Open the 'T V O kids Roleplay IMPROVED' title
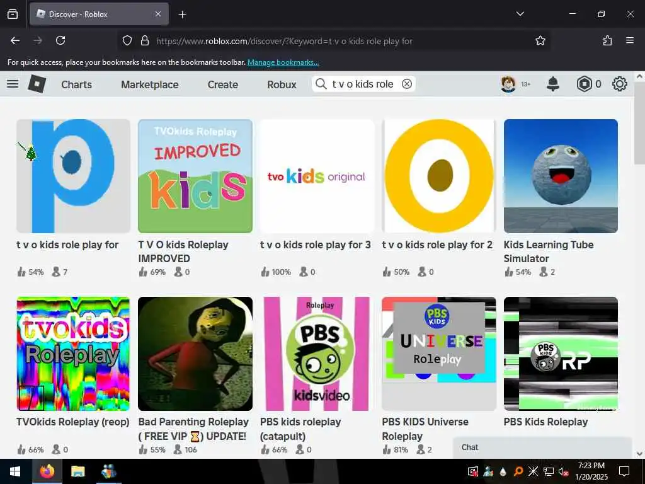Screen dimensions: 645x484 [183, 251]
